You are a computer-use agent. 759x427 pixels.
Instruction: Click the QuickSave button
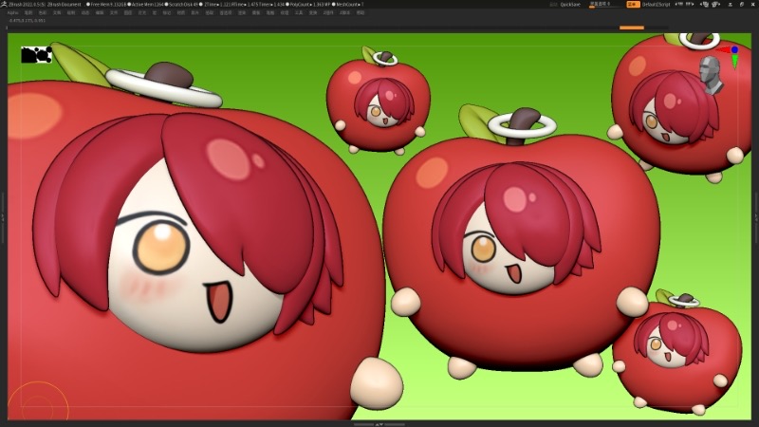click(x=570, y=5)
